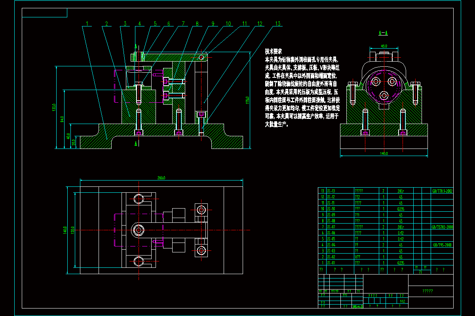The height and width of the screenshot is (316, 475).
Task: Click ZC-10 in the parts list
Action: click(x=331, y=209)
